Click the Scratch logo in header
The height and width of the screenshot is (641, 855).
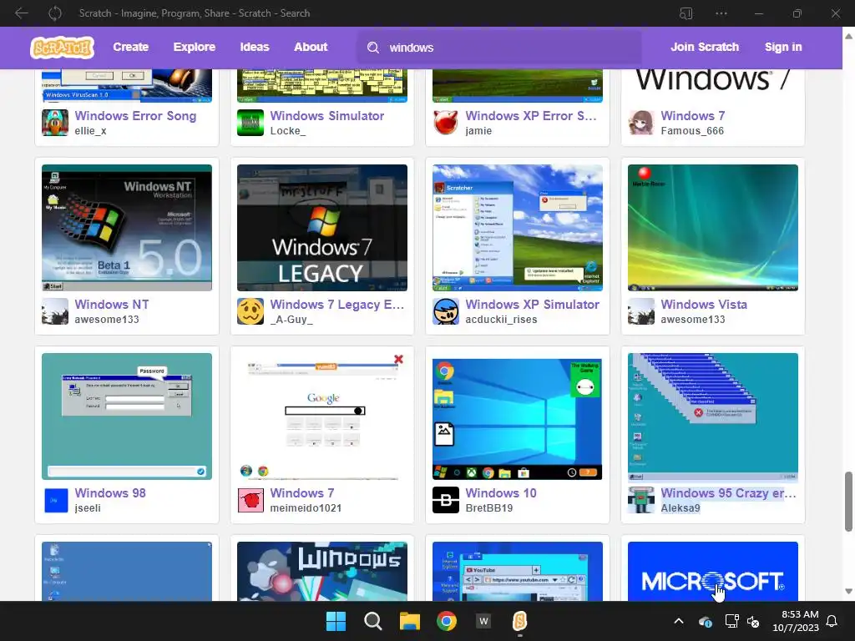pyautogui.click(x=62, y=48)
